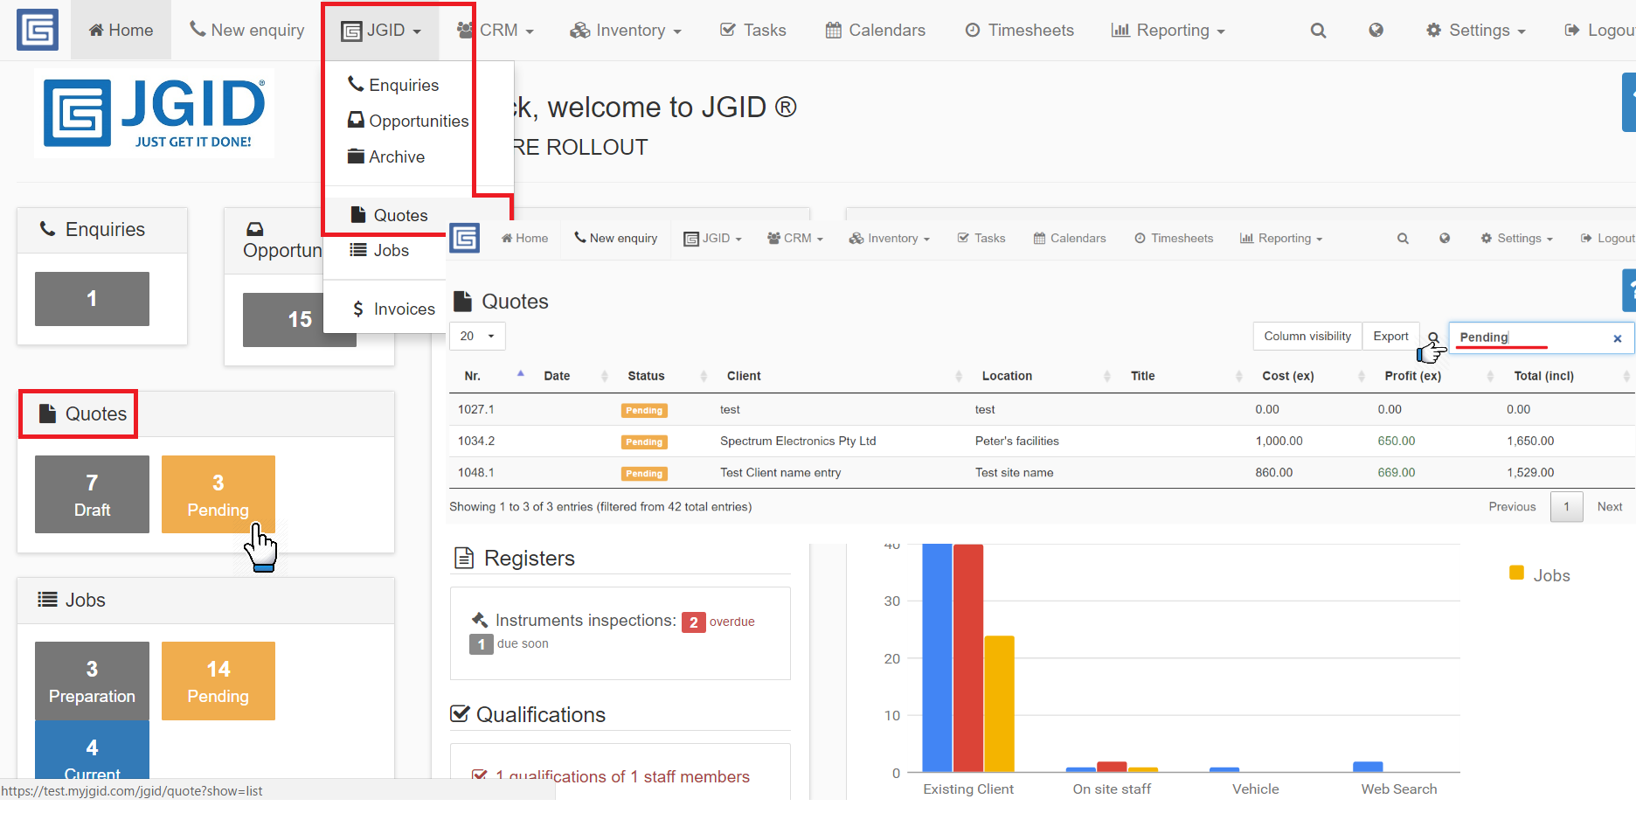
Task: Click Home in the inset Quotes navbar
Action: [524, 238]
